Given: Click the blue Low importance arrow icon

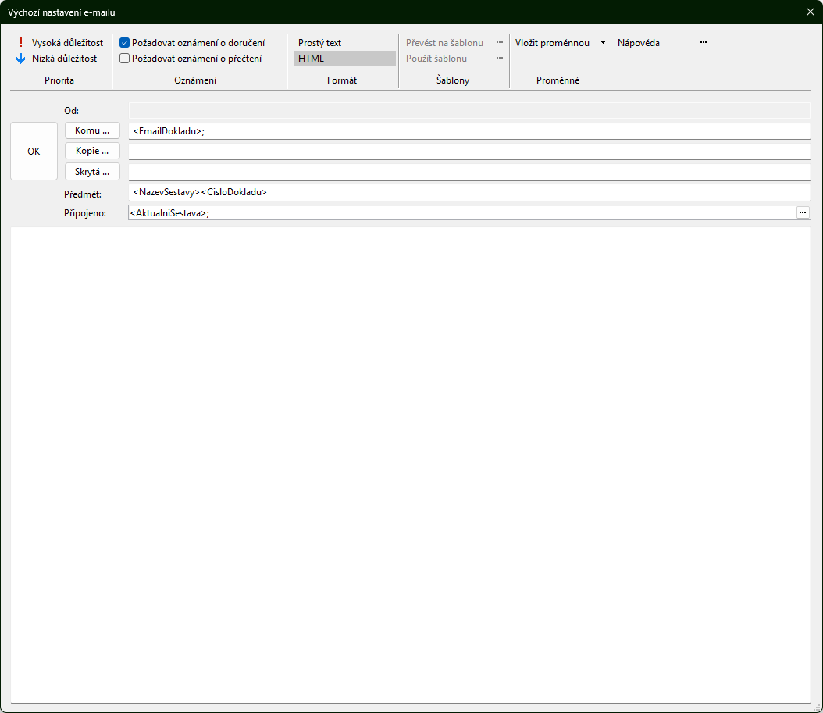Looking at the screenshot, I should point(21,58).
